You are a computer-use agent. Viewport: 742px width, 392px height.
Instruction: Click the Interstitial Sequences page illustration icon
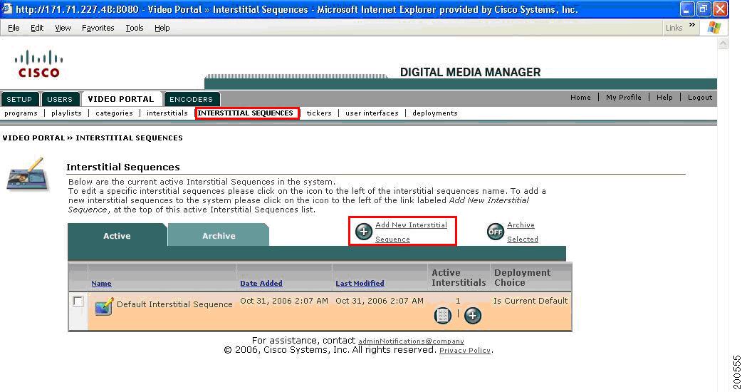click(28, 174)
